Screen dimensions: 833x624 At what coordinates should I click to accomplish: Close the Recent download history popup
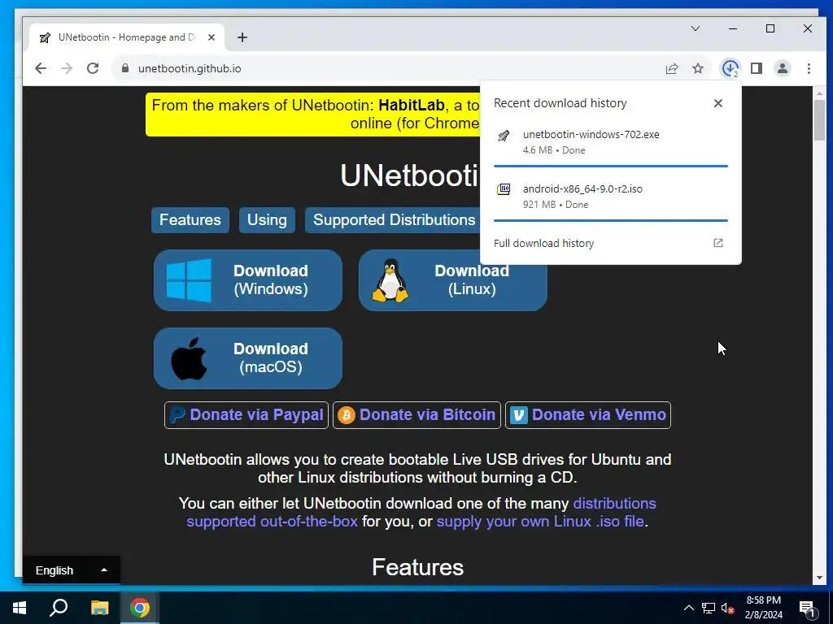[718, 103]
